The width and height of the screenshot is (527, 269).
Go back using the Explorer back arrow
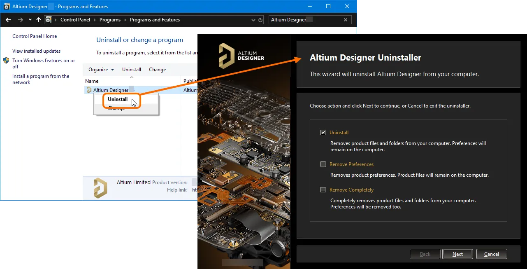8,20
